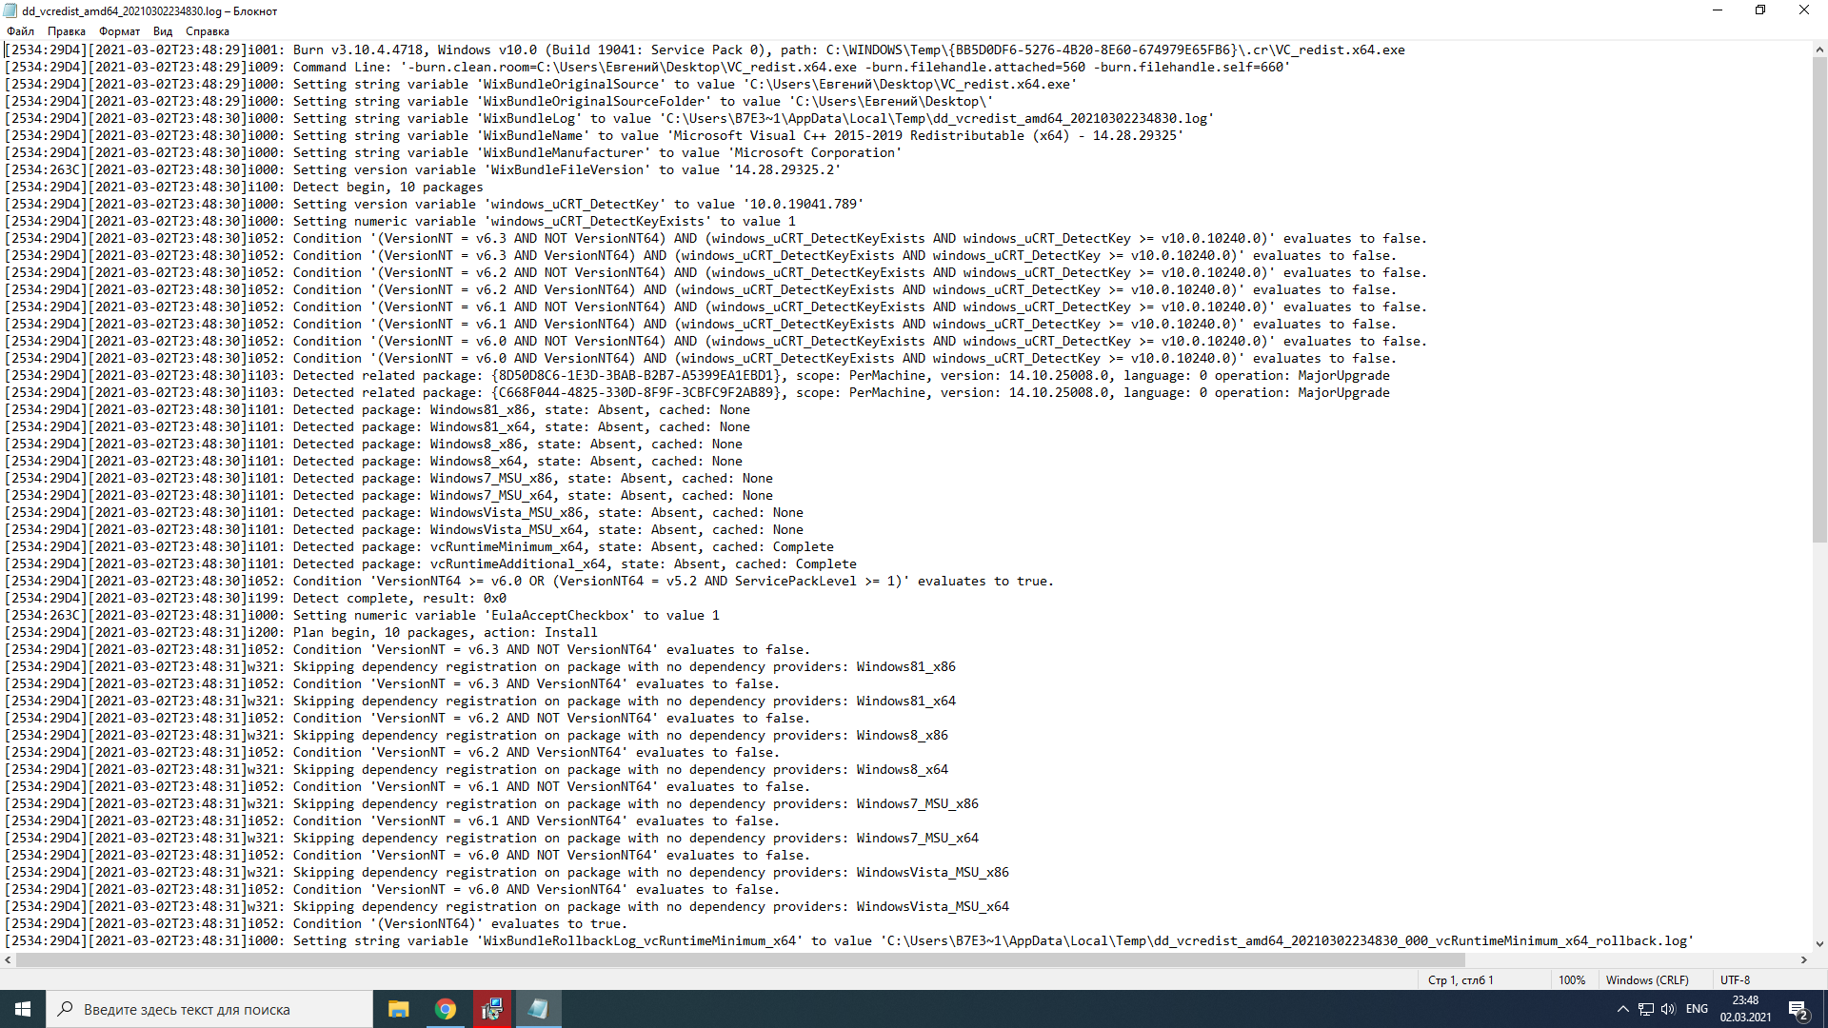Click 'WixBundleRollbackLog_vcRuntimeMinimum_x64' in last line
This screenshot has width=1828, height=1028.
pyautogui.click(x=640, y=941)
